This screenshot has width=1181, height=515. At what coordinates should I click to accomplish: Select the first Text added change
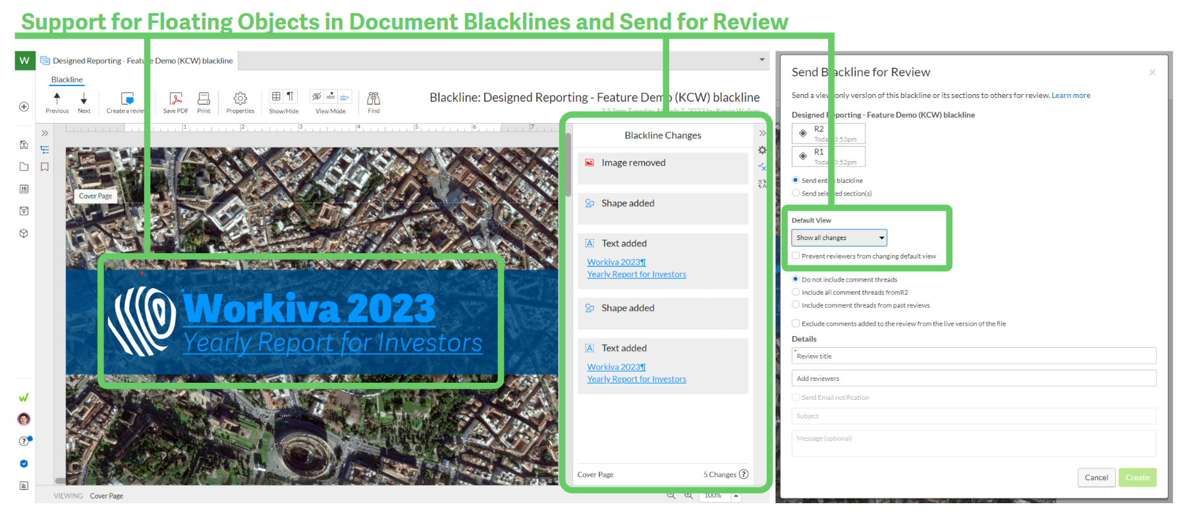[x=663, y=261]
